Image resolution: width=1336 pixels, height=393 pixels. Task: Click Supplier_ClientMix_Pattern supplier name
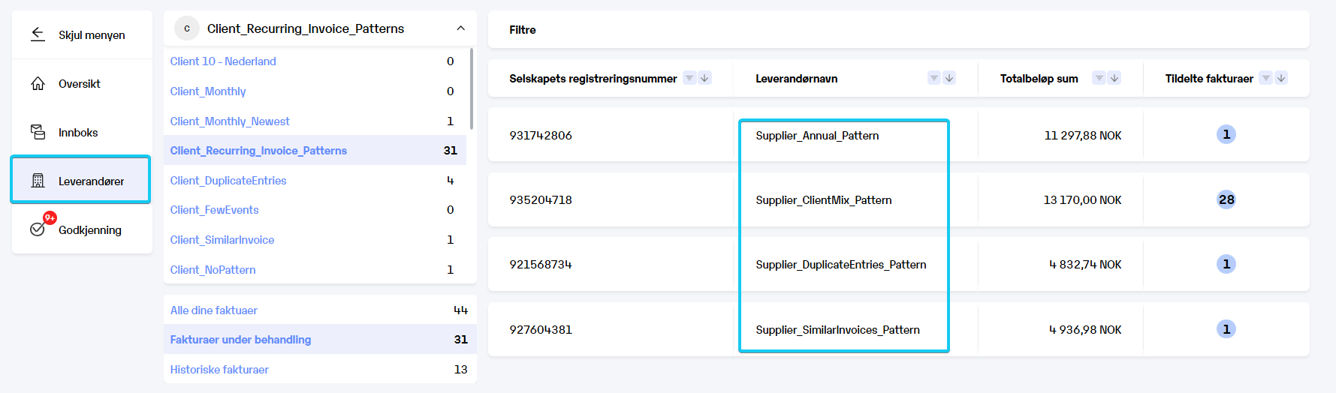824,200
